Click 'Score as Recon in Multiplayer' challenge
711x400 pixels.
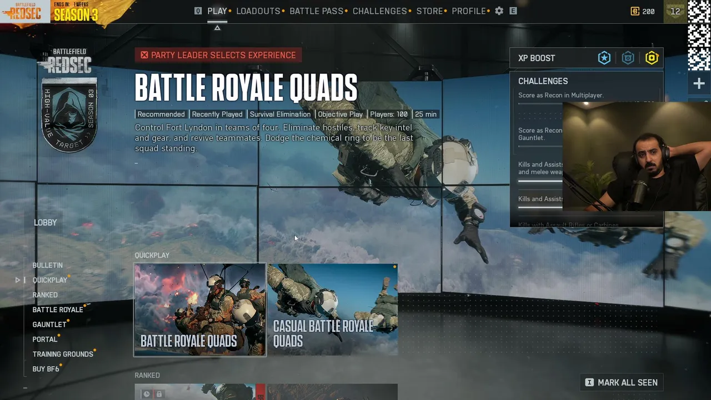pos(560,95)
